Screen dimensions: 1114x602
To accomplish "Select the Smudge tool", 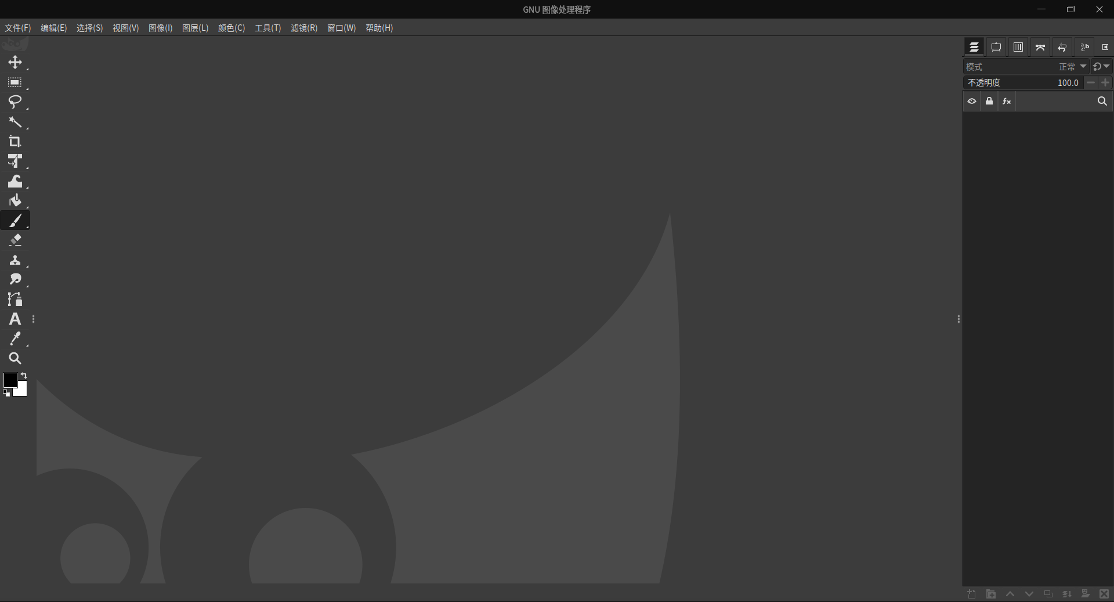I will 15,280.
